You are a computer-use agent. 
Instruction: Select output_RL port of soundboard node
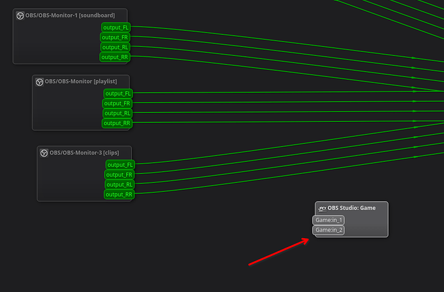(115, 47)
